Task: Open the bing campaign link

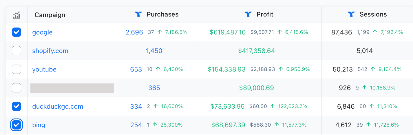Action: click(x=39, y=125)
